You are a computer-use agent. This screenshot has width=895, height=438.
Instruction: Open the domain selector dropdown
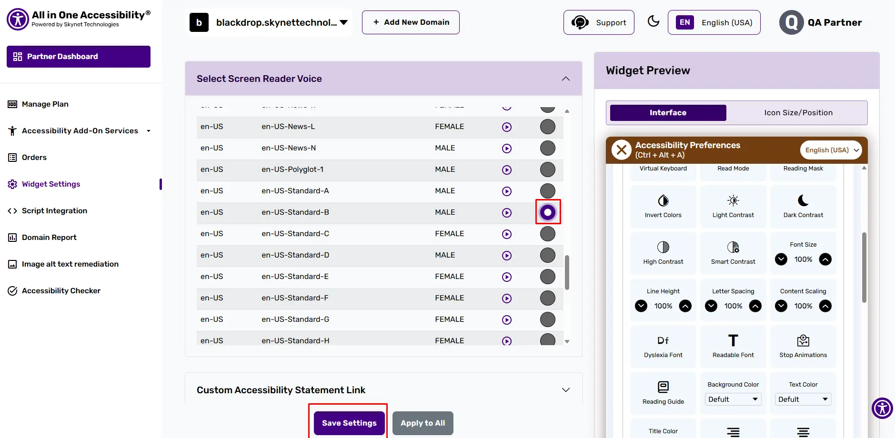click(x=269, y=22)
